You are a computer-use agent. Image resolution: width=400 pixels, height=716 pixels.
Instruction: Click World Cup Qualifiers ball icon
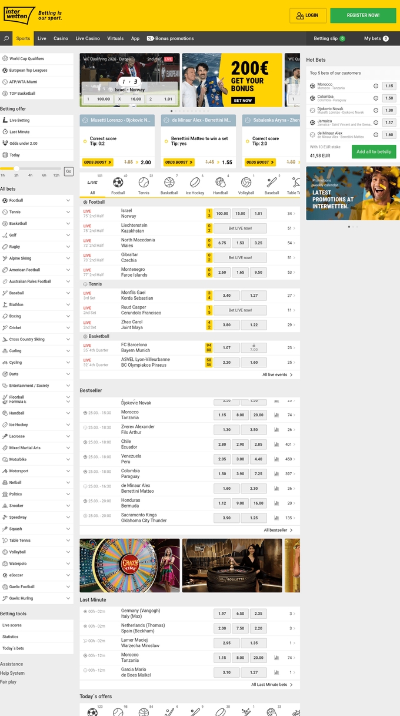click(5, 59)
